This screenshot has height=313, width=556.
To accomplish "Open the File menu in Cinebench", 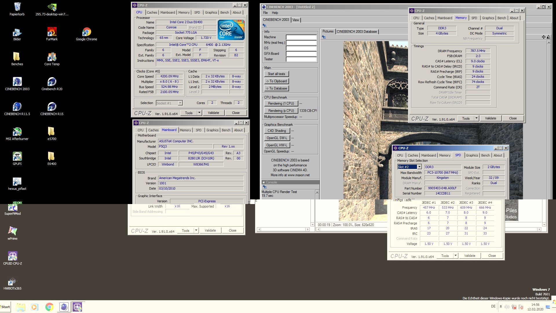I will pos(266,13).
